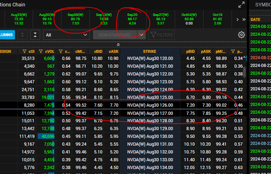This screenshot has width=271, height=174.
Task: Adjust the strike count stepper
Action: 22,35
